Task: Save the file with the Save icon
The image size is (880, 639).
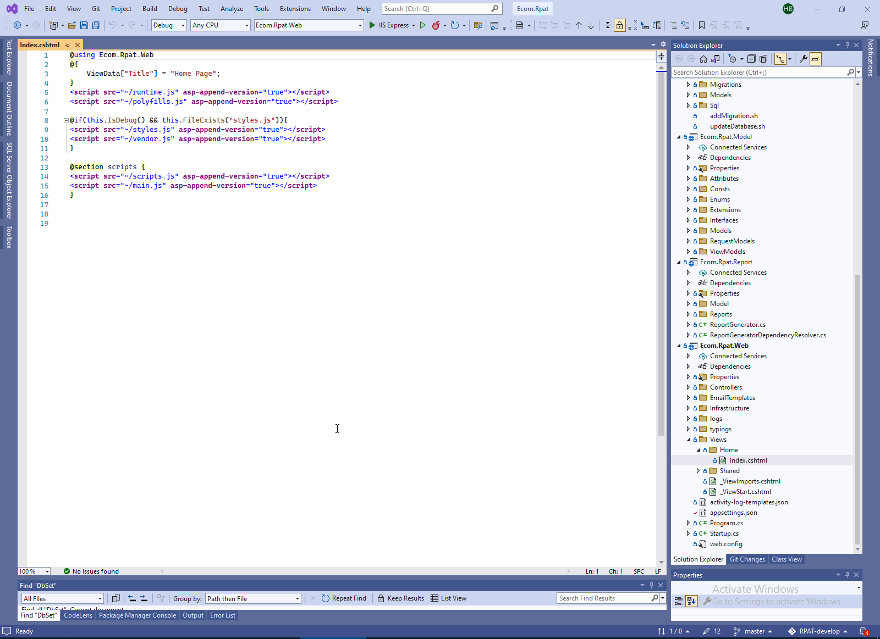Action: click(84, 25)
